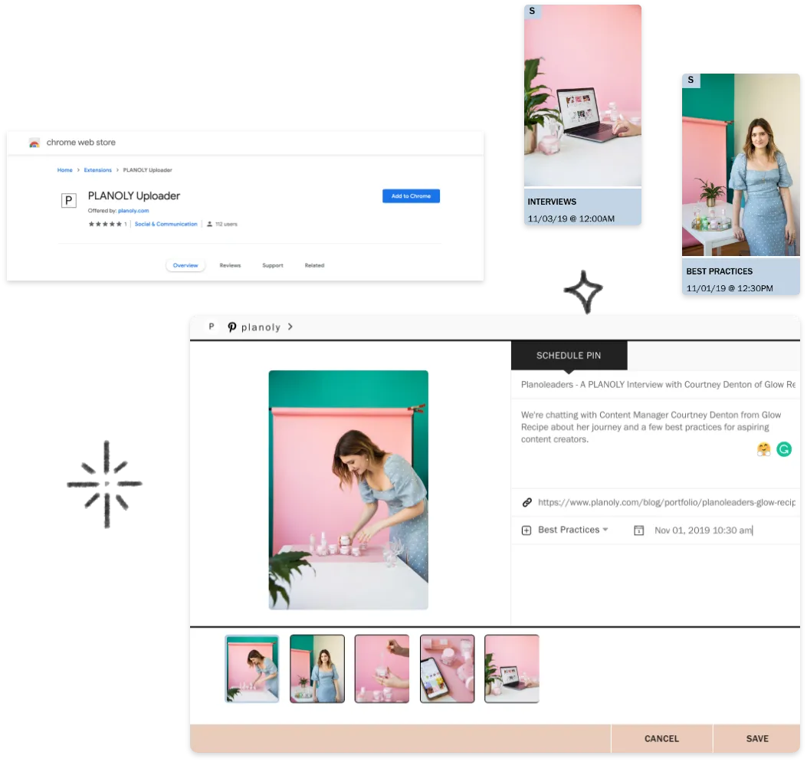Click the calendar icon beside Nov 01 date
The height and width of the screenshot is (762, 807).
tap(638, 530)
